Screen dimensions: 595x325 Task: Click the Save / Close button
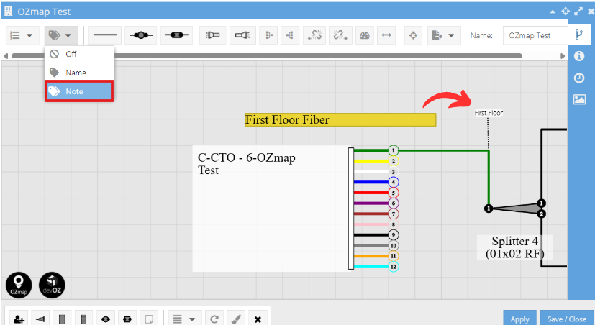pyautogui.click(x=567, y=319)
